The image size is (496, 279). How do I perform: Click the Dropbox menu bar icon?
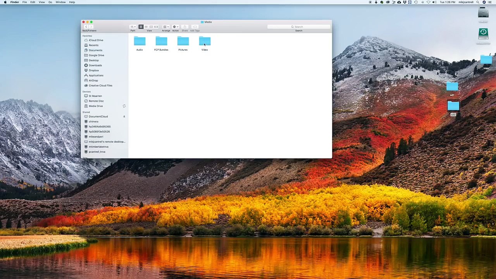(x=405, y=2)
